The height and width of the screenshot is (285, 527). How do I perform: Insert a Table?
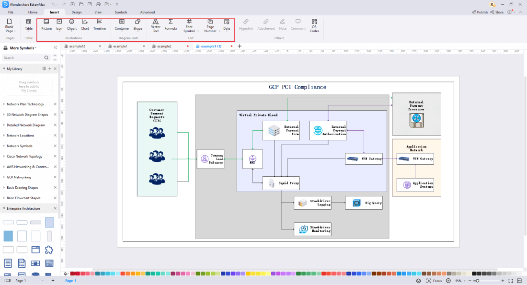(x=29, y=25)
